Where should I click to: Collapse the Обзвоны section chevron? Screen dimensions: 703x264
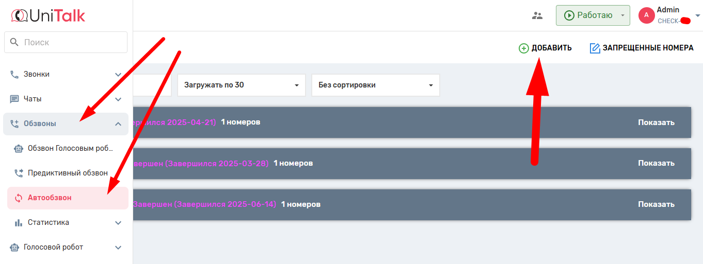[118, 124]
